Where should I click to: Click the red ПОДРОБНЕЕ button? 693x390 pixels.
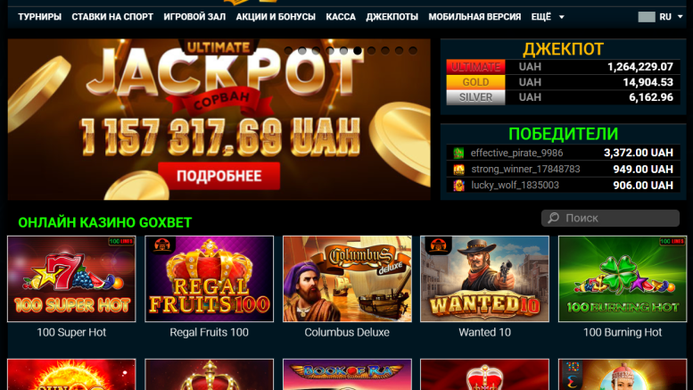(x=219, y=176)
